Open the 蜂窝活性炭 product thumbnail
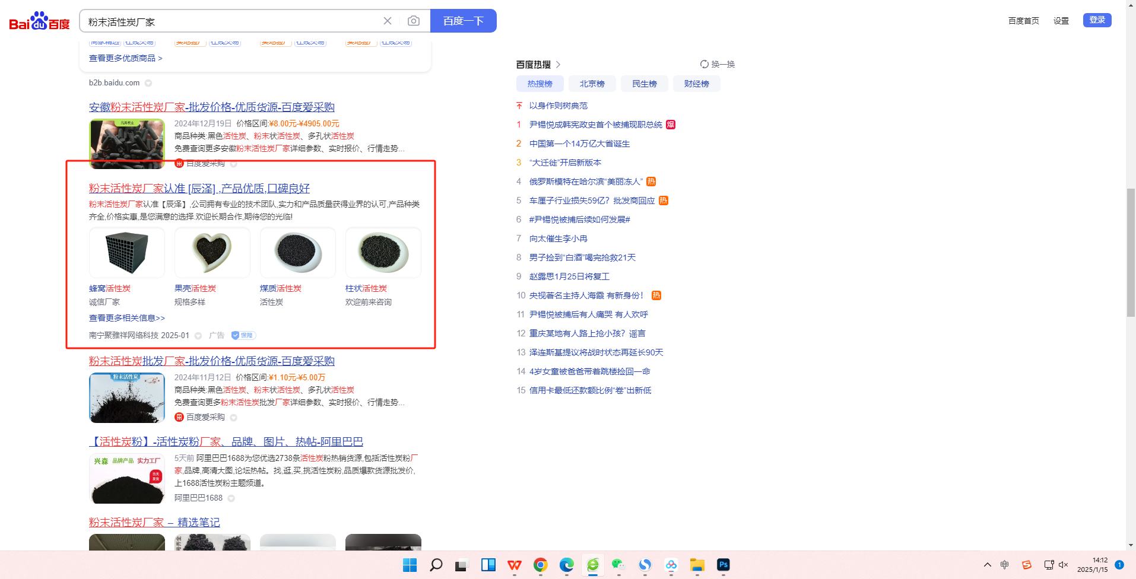 (x=127, y=253)
